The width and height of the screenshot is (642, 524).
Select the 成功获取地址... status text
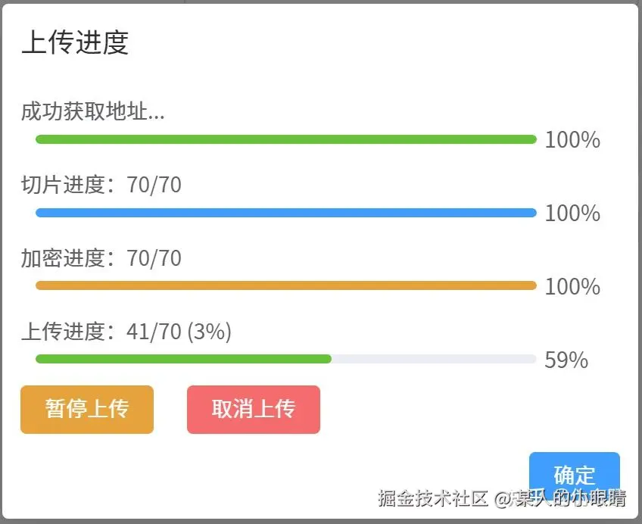tap(92, 113)
